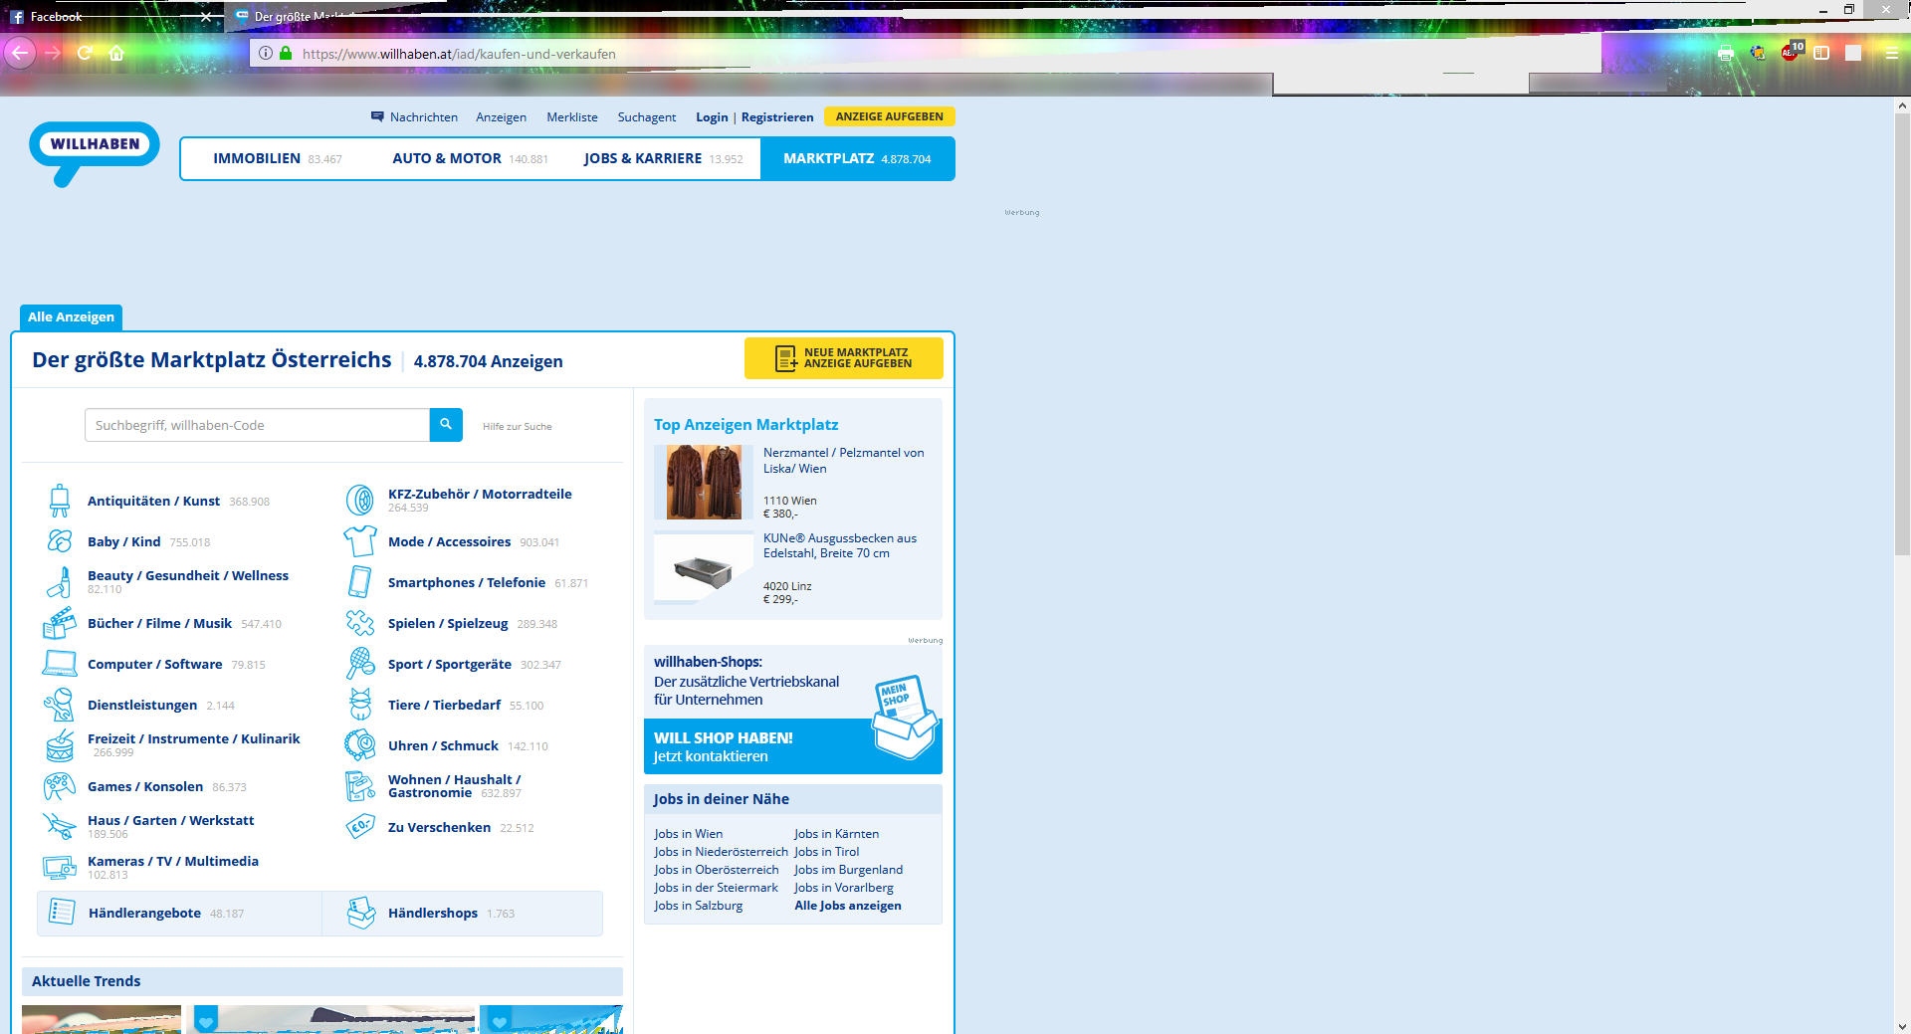Select the Bücher / Filme / Musik clapperboard icon
The height and width of the screenshot is (1034, 1911).
coord(60,623)
